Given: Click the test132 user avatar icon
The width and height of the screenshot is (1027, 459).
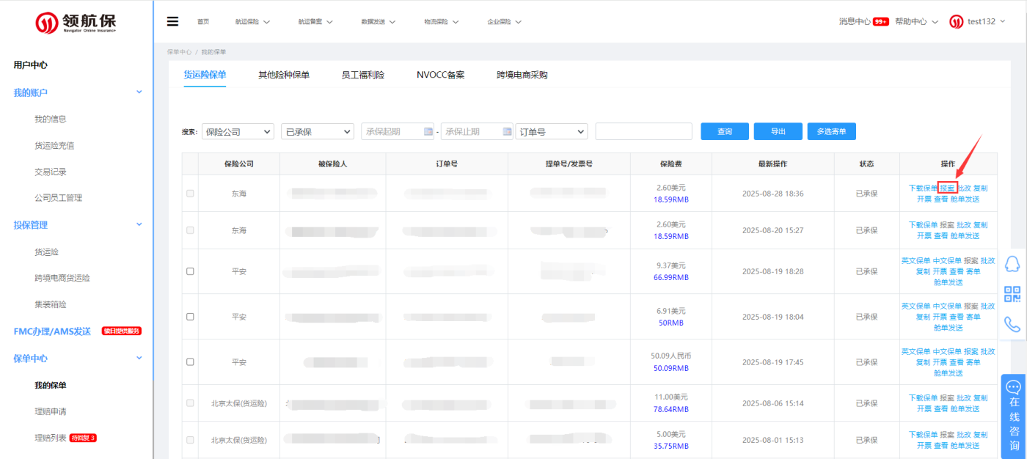Looking at the screenshot, I should (956, 21).
